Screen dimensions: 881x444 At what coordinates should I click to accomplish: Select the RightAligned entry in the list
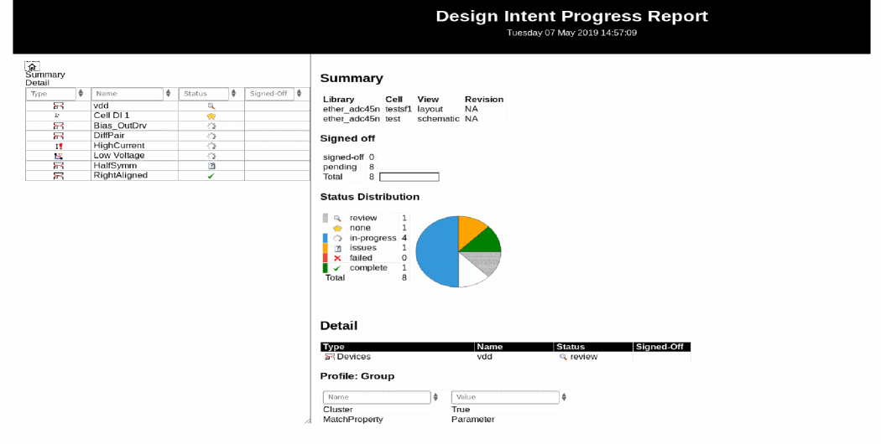click(x=121, y=176)
